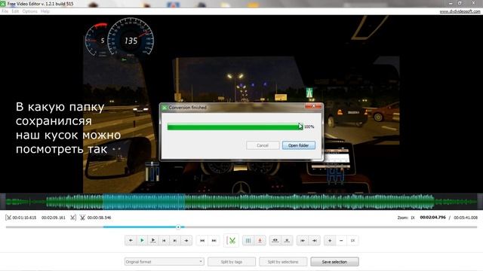Go to next selection marker button

(314, 241)
